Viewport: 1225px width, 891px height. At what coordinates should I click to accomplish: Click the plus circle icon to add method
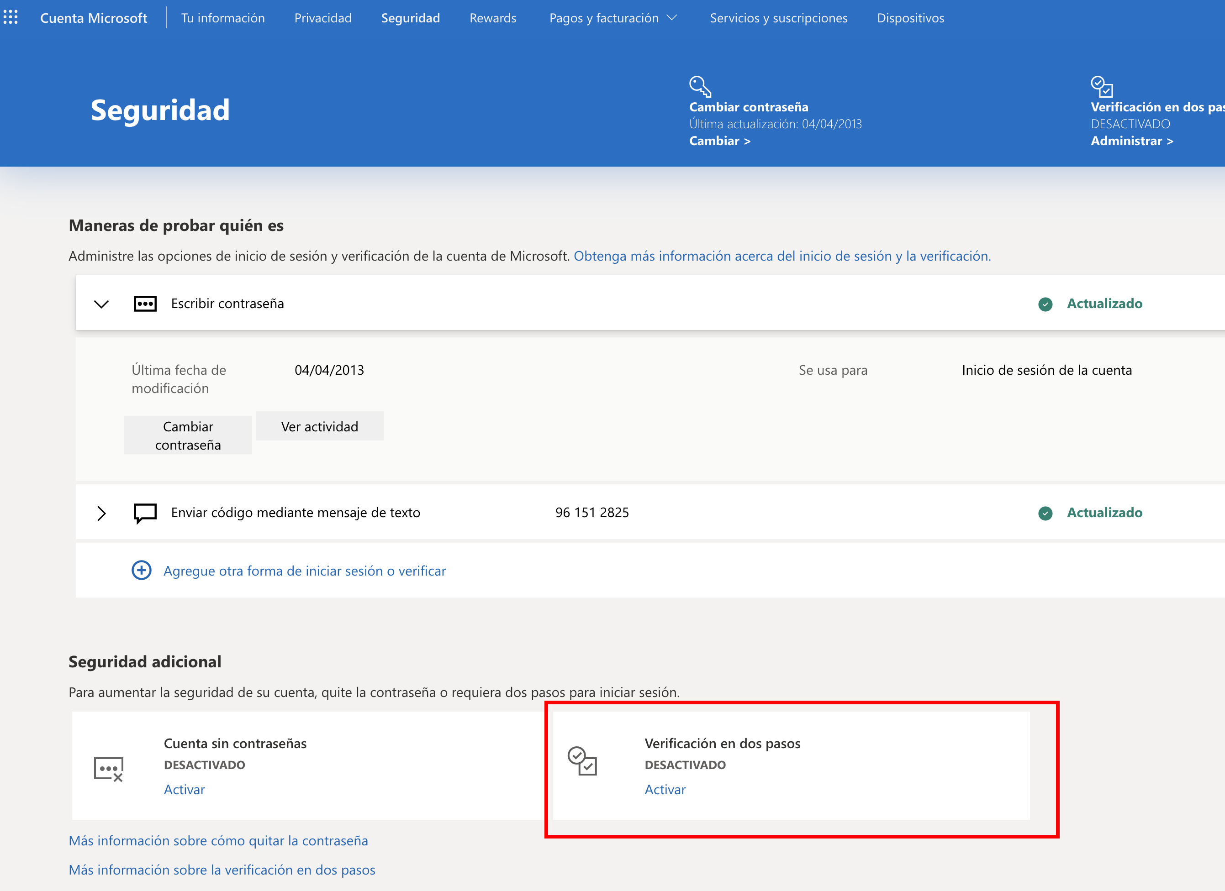pyautogui.click(x=142, y=571)
